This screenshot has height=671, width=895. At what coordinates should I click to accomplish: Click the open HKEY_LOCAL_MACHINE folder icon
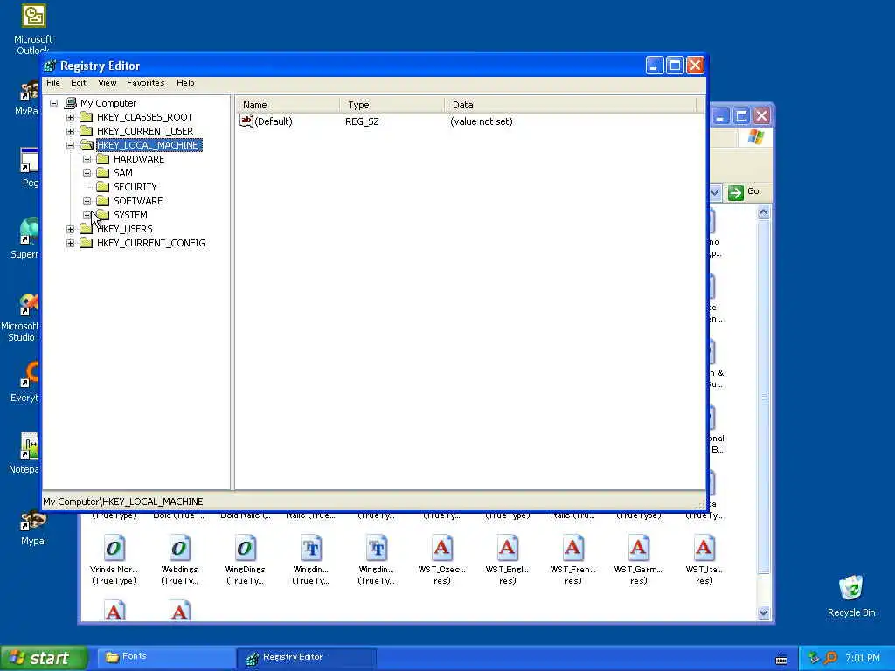pyautogui.click(x=87, y=145)
